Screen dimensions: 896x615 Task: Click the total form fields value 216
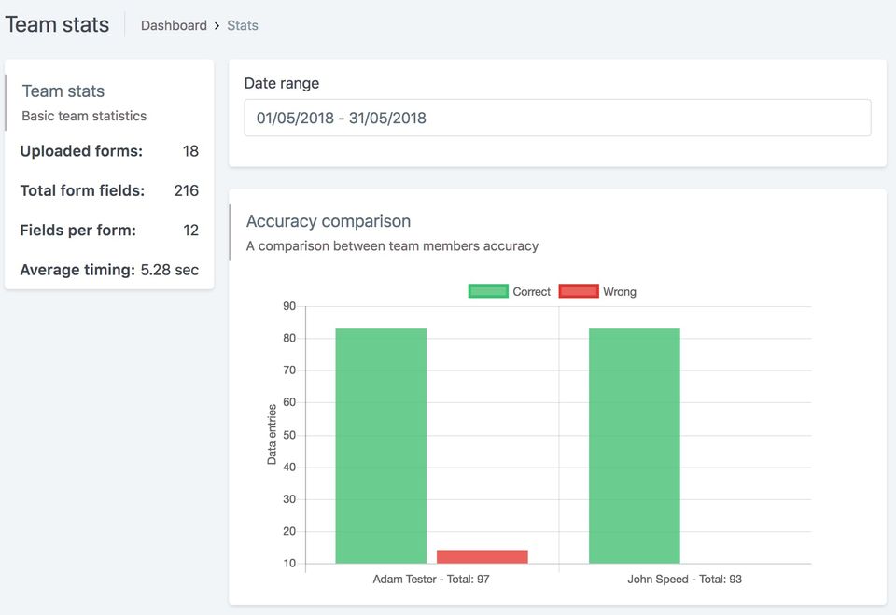(187, 190)
